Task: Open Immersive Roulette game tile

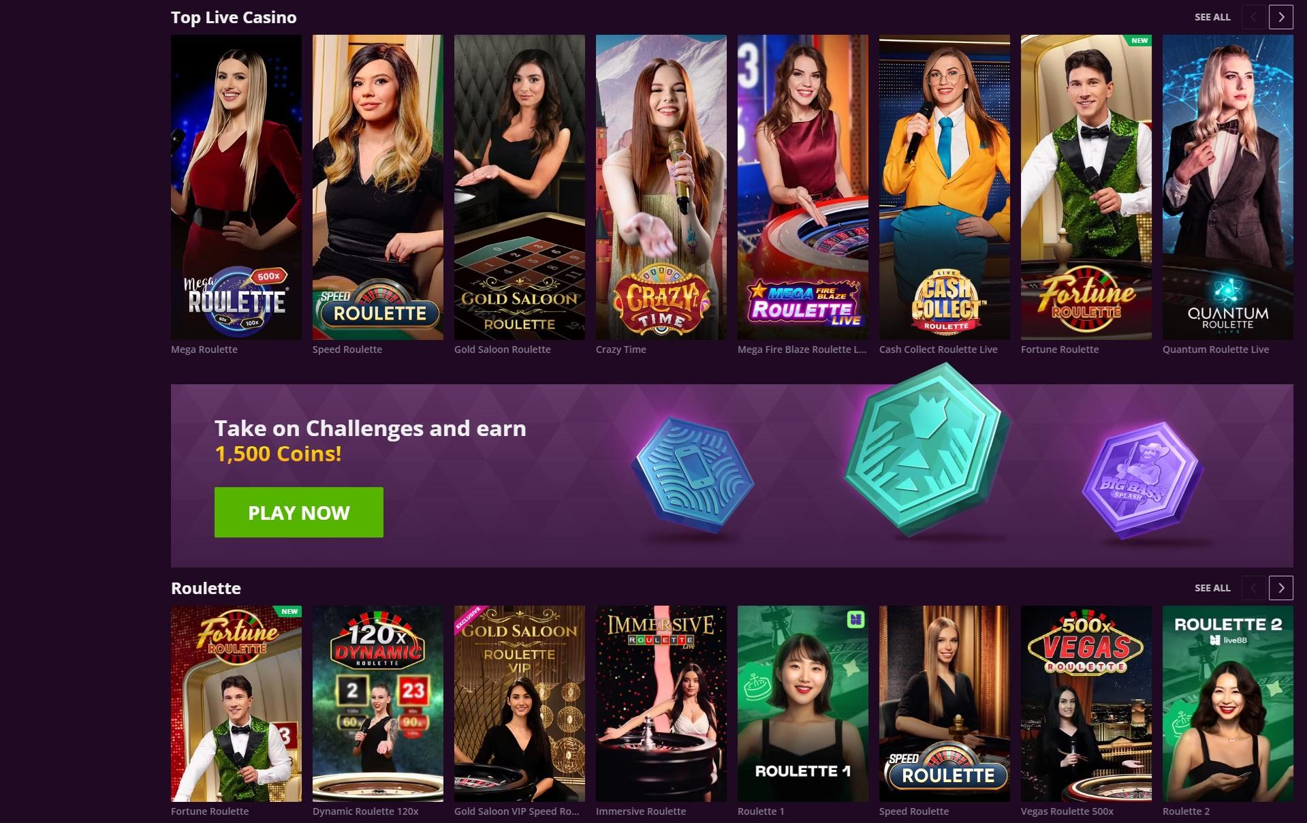Action: [x=661, y=704]
